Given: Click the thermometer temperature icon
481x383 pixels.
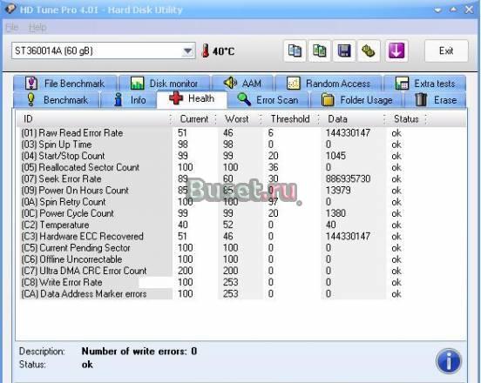Looking at the screenshot, I should tap(206, 50).
